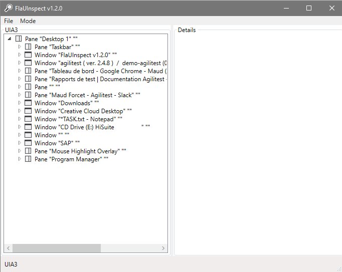Screen dimensions: 342x272
Task: Click the window icon beside Creative Cloud Desktop
Action: coord(28,111)
